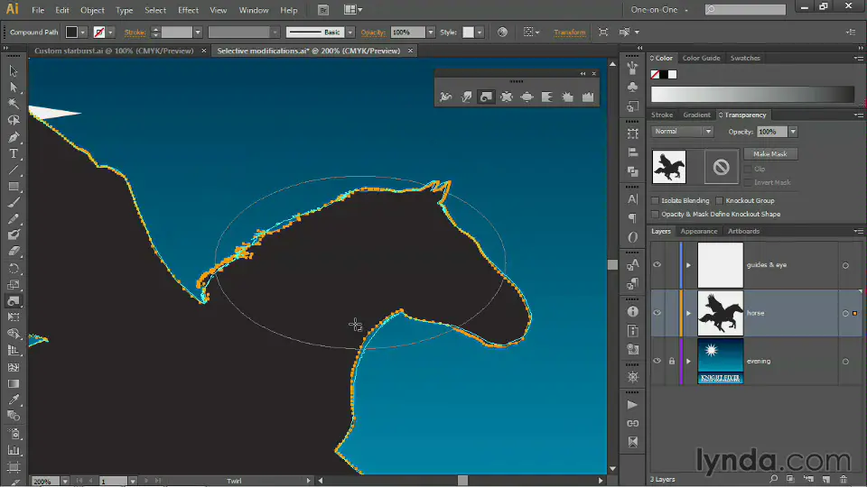867x487 pixels.
Task: Pick the Wrinkle tool in floating panel
Action: point(588,96)
